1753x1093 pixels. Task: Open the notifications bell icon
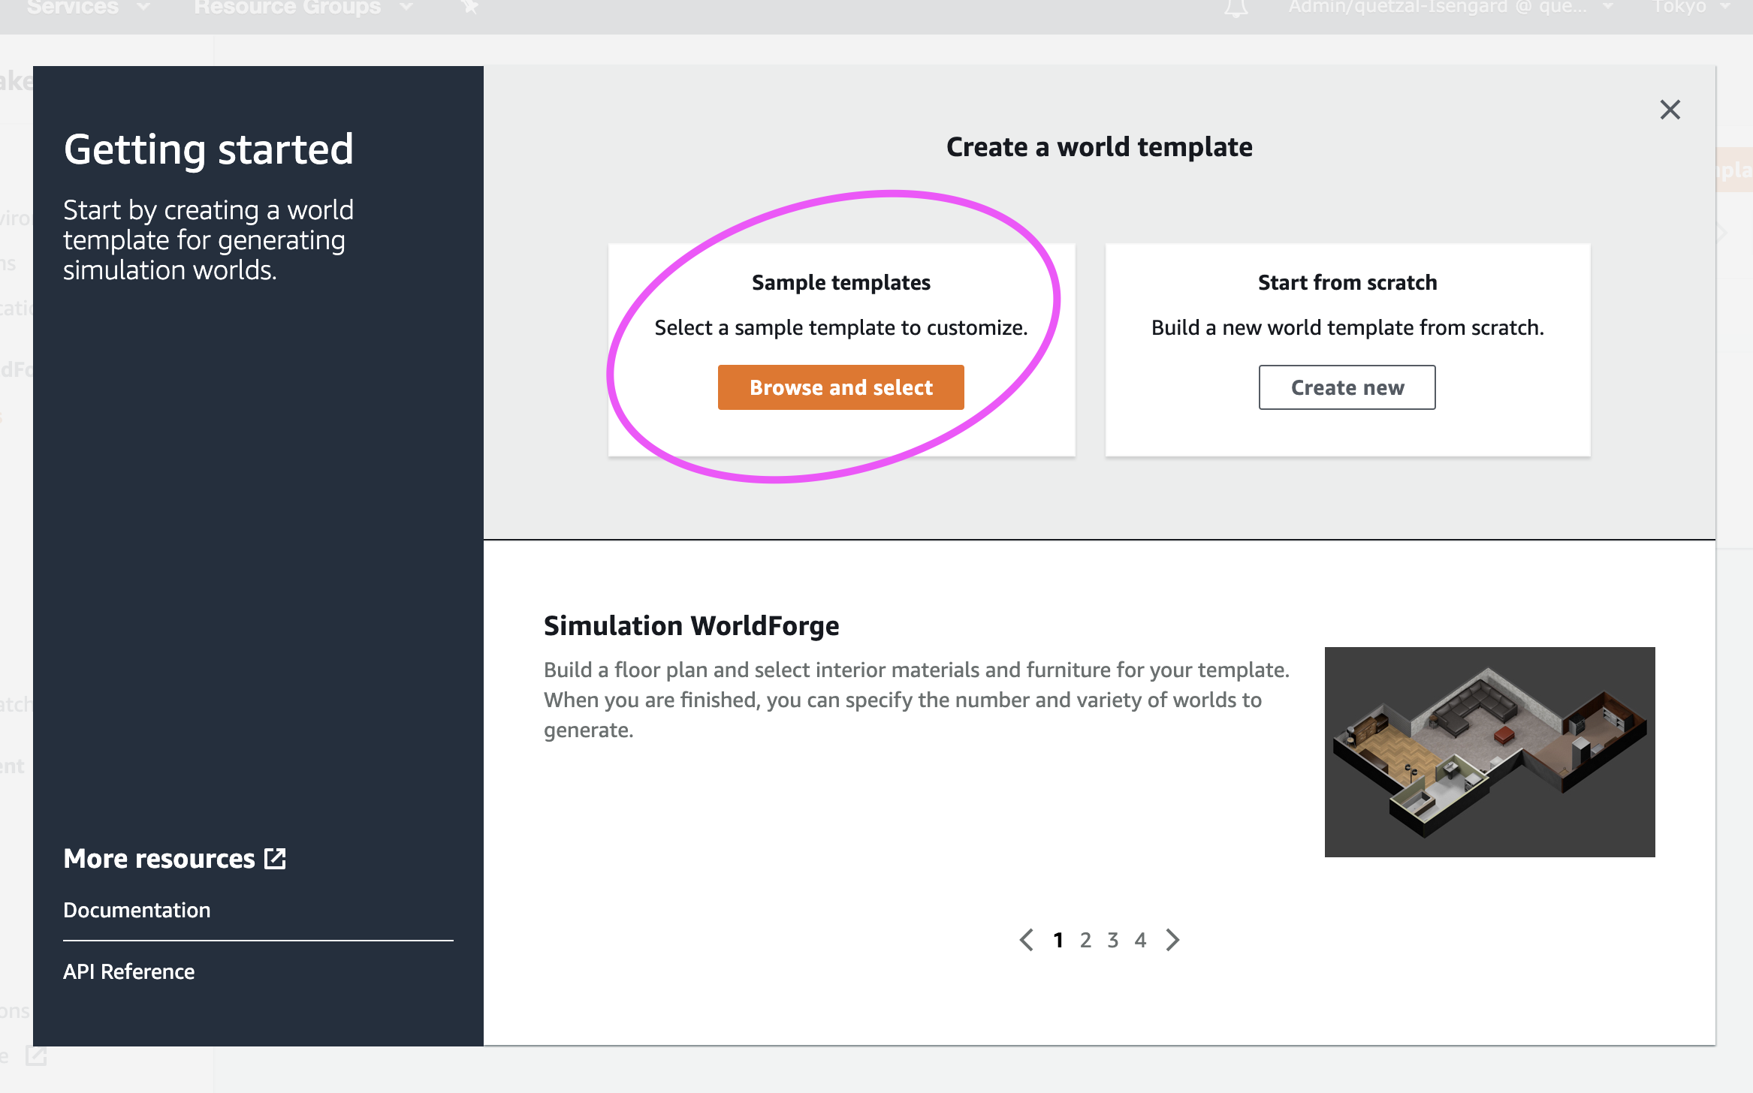pyautogui.click(x=1236, y=8)
